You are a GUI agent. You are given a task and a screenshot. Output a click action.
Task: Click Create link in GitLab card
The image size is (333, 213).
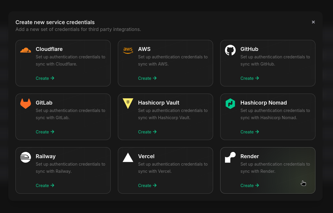point(45,132)
